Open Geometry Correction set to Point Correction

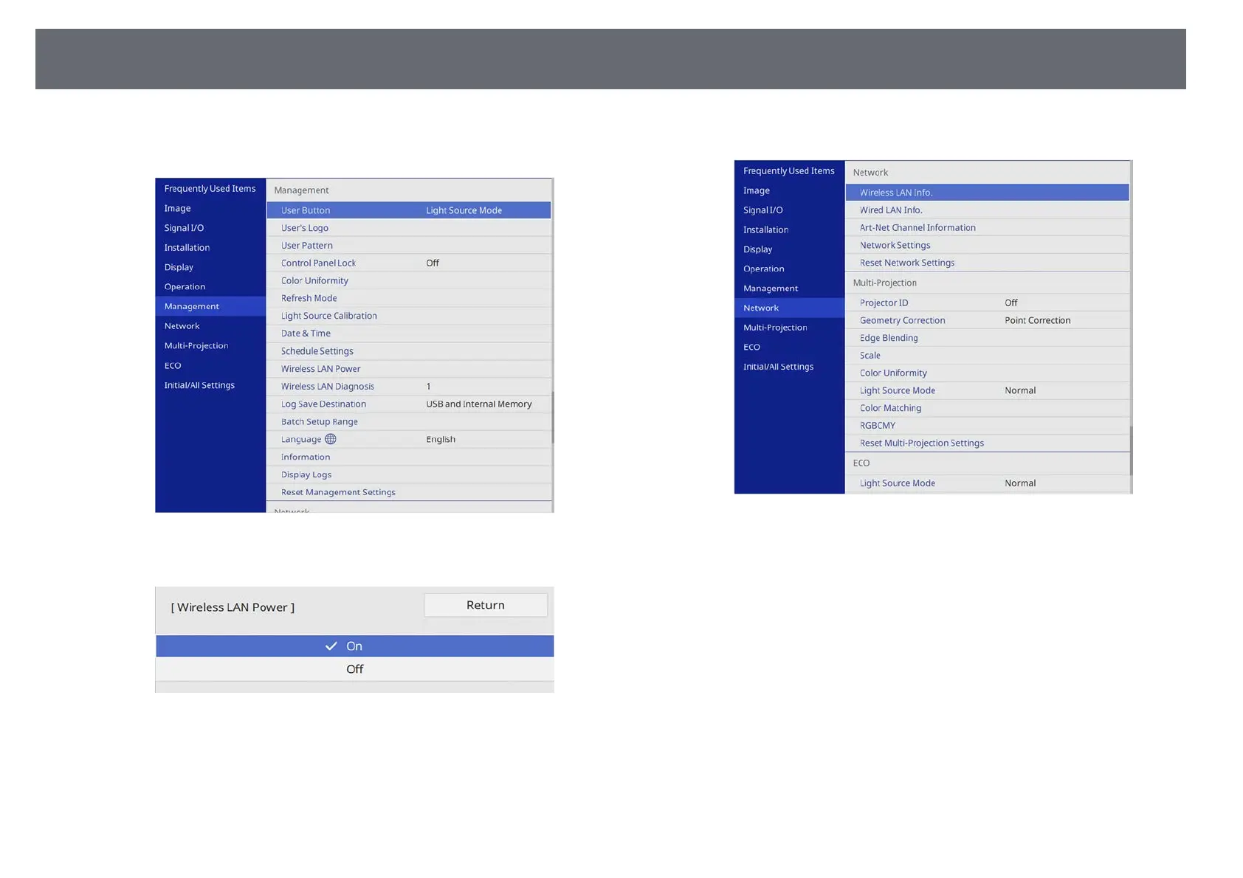[987, 320]
